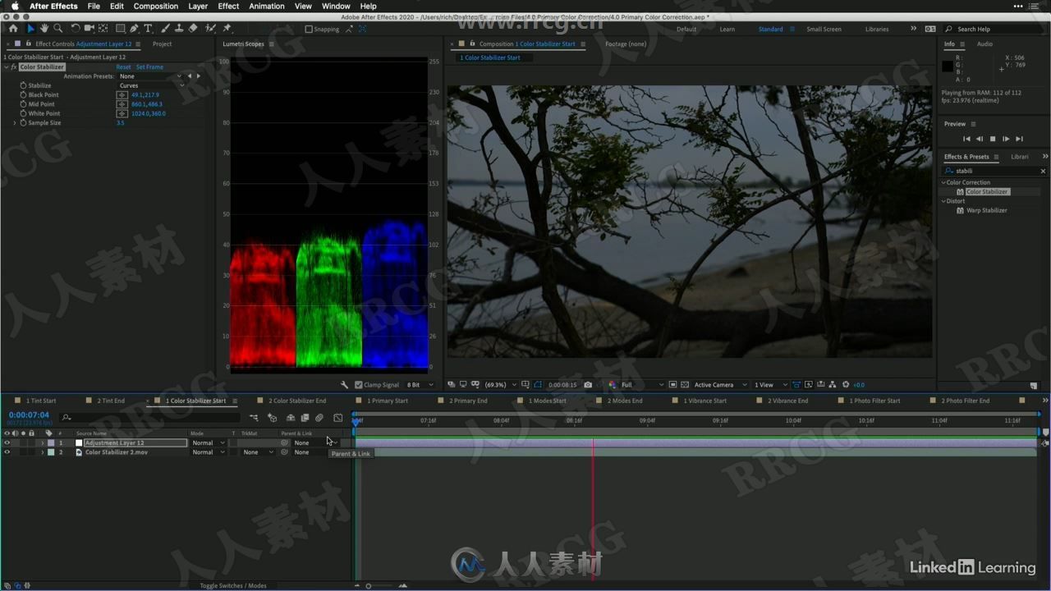Select the Unified Camera tool

89,29
